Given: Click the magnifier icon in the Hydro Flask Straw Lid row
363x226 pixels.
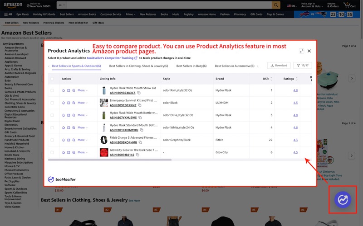Looking at the screenshot, I should coord(74,90).
